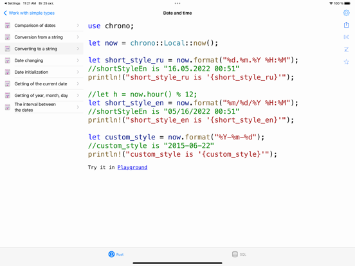Tap the share icon
Viewport: 355px width, 266px height.
click(346, 24)
